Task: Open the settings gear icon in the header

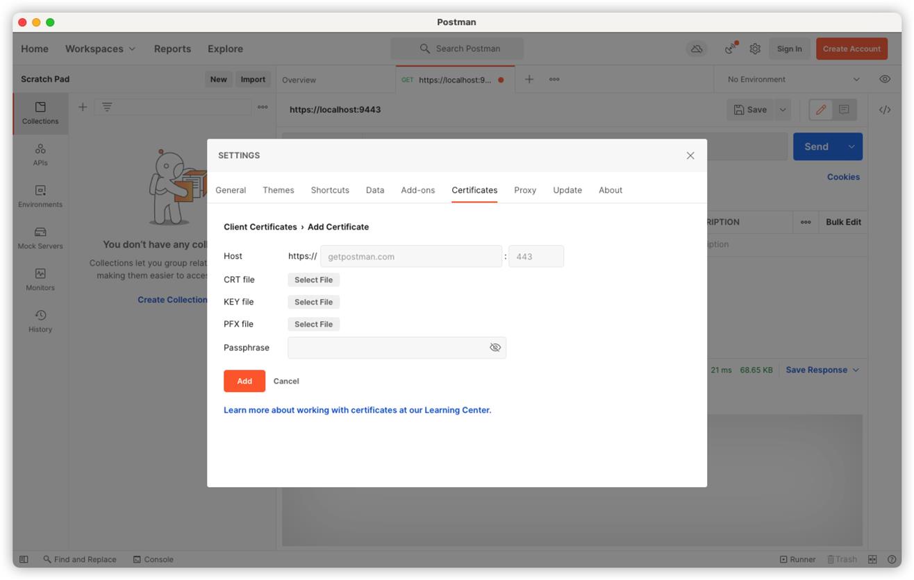Action: 755,49
